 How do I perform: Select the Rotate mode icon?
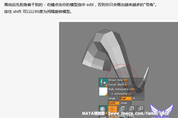(x=140, y=109)
